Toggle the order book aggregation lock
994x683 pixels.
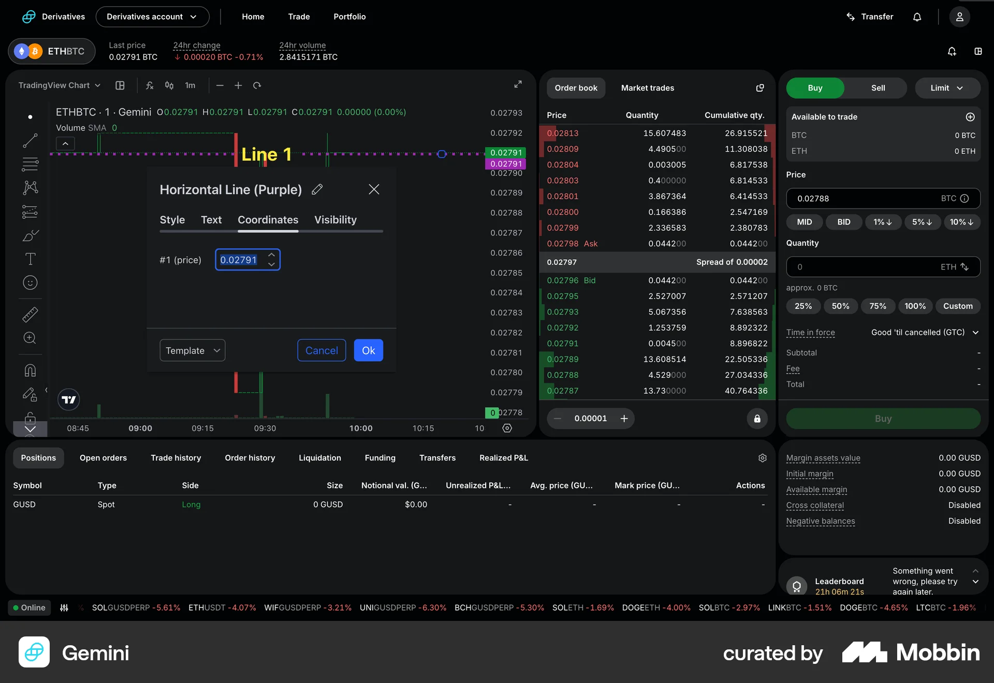757,419
